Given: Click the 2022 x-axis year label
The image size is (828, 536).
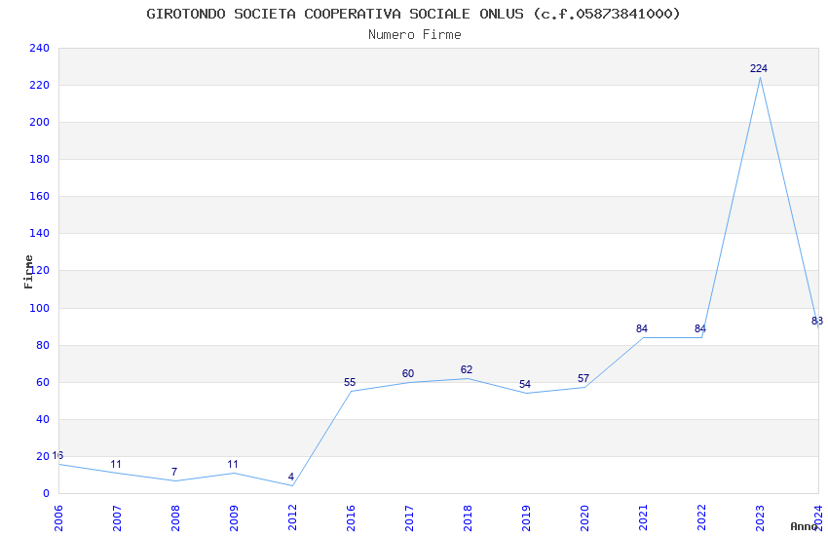Looking at the screenshot, I should point(701,518).
